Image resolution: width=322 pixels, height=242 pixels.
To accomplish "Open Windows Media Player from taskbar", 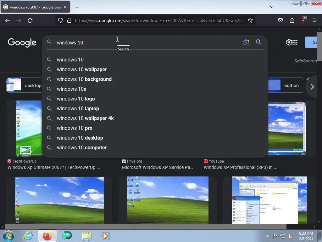I will pyautogui.click(x=106, y=236).
